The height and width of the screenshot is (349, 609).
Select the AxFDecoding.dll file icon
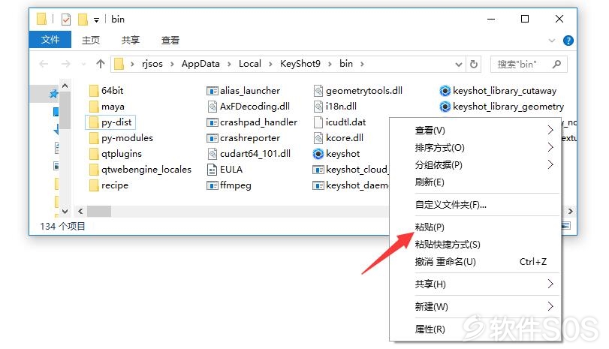212,107
